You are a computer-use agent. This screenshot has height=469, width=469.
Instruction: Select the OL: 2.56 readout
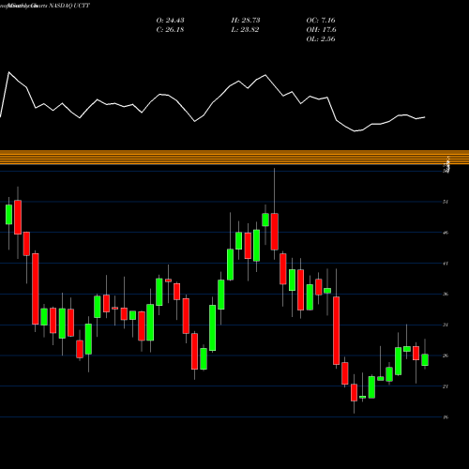(321, 38)
